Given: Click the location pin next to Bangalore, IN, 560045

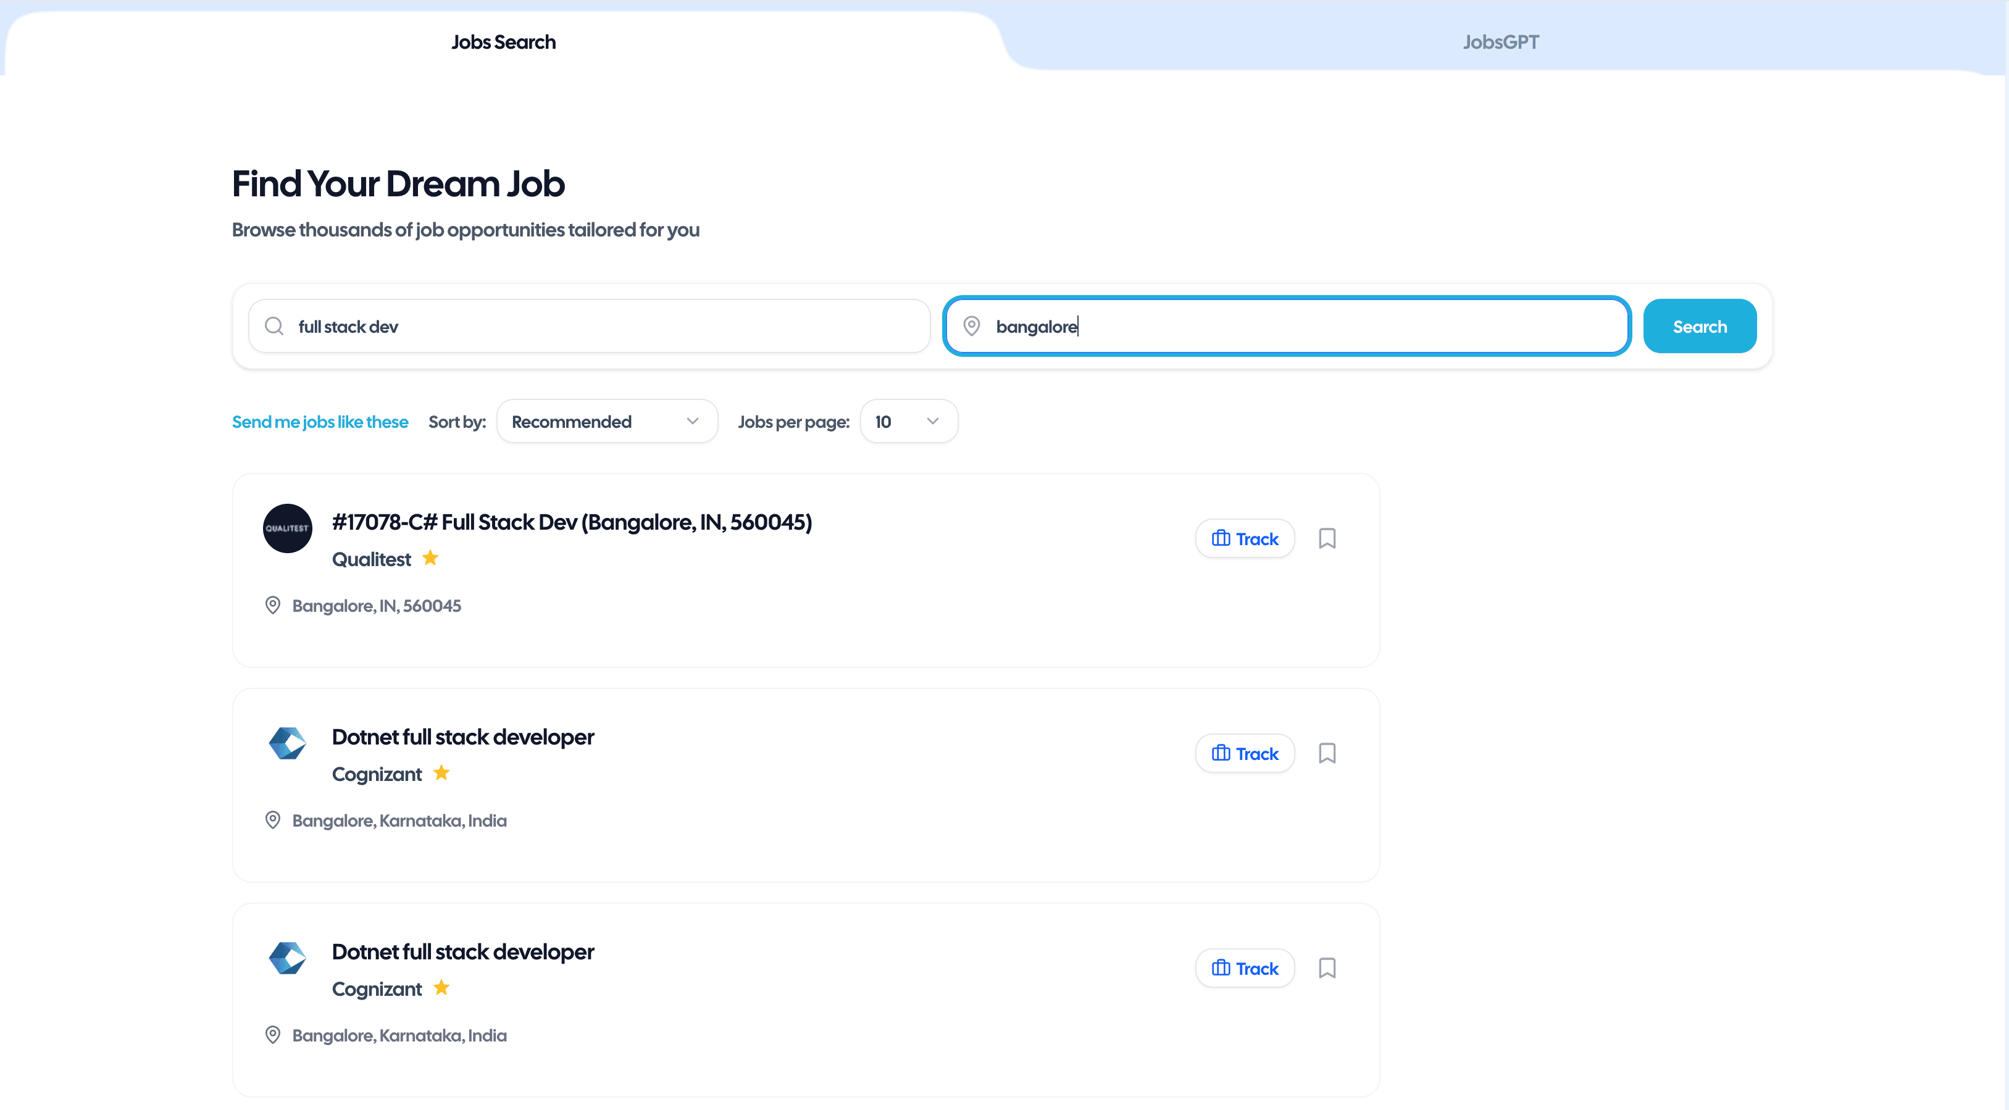Looking at the screenshot, I should point(272,604).
